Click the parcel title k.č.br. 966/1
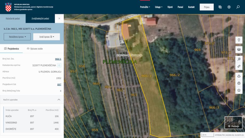 [x=27, y=29]
